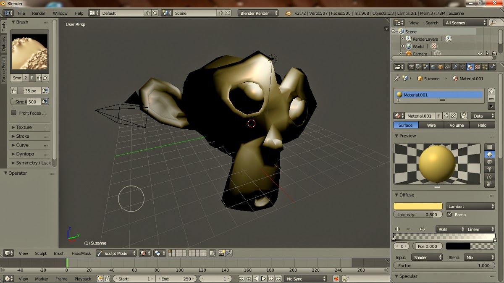Switch to the Halo material type tab
Image resolution: width=504 pixels, height=283 pixels.
pyautogui.click(x=482, y=125)
